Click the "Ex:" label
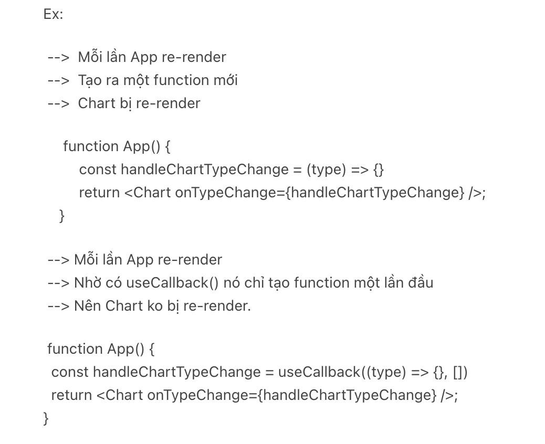The height and width of the screenshot is (444, 545). [x=53, y=14]
